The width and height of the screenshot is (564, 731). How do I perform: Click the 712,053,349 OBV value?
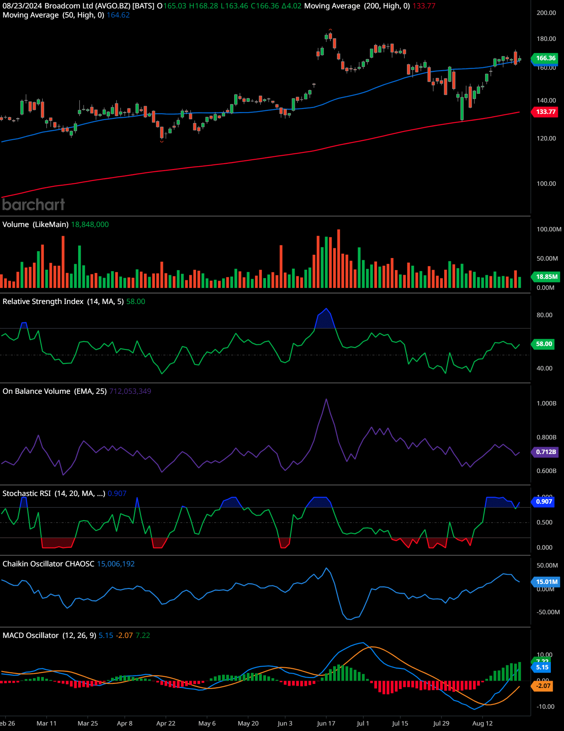(x=130, y=391)
